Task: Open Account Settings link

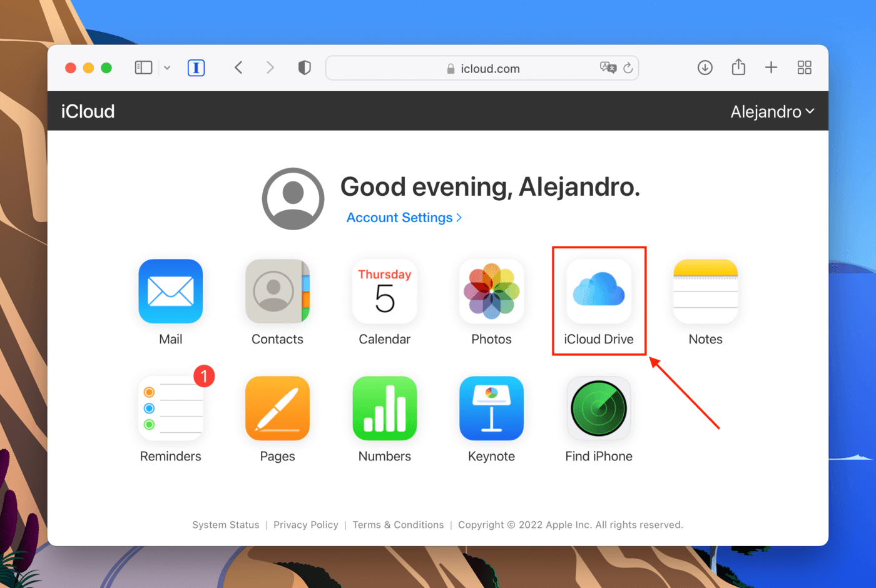Action: click(404, 218)
